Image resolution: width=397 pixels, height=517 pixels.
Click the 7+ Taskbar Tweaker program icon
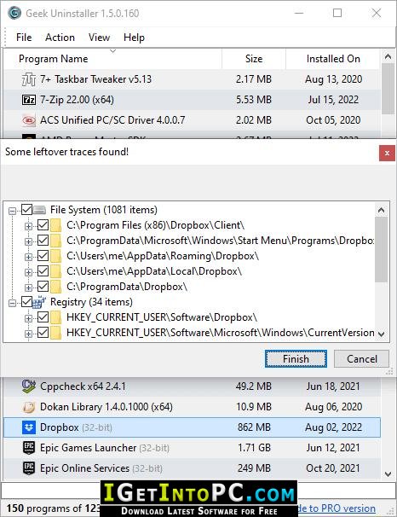click(x=29, y=79)
